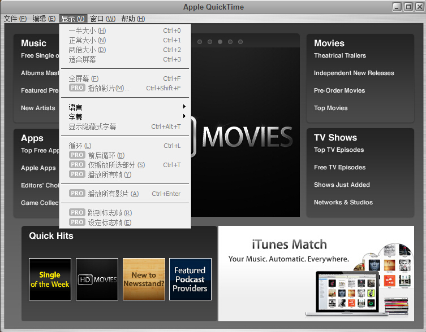Click the Apps section heading
The image size is (426, 332).
point(32,138)
